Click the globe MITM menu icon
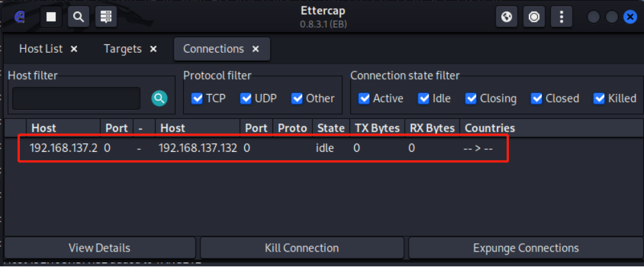644x267 pixels. tap(506, 17)
